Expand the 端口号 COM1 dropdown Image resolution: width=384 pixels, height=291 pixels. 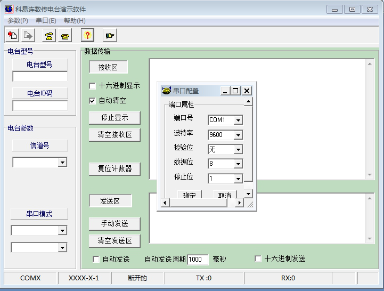coord(238,120)
